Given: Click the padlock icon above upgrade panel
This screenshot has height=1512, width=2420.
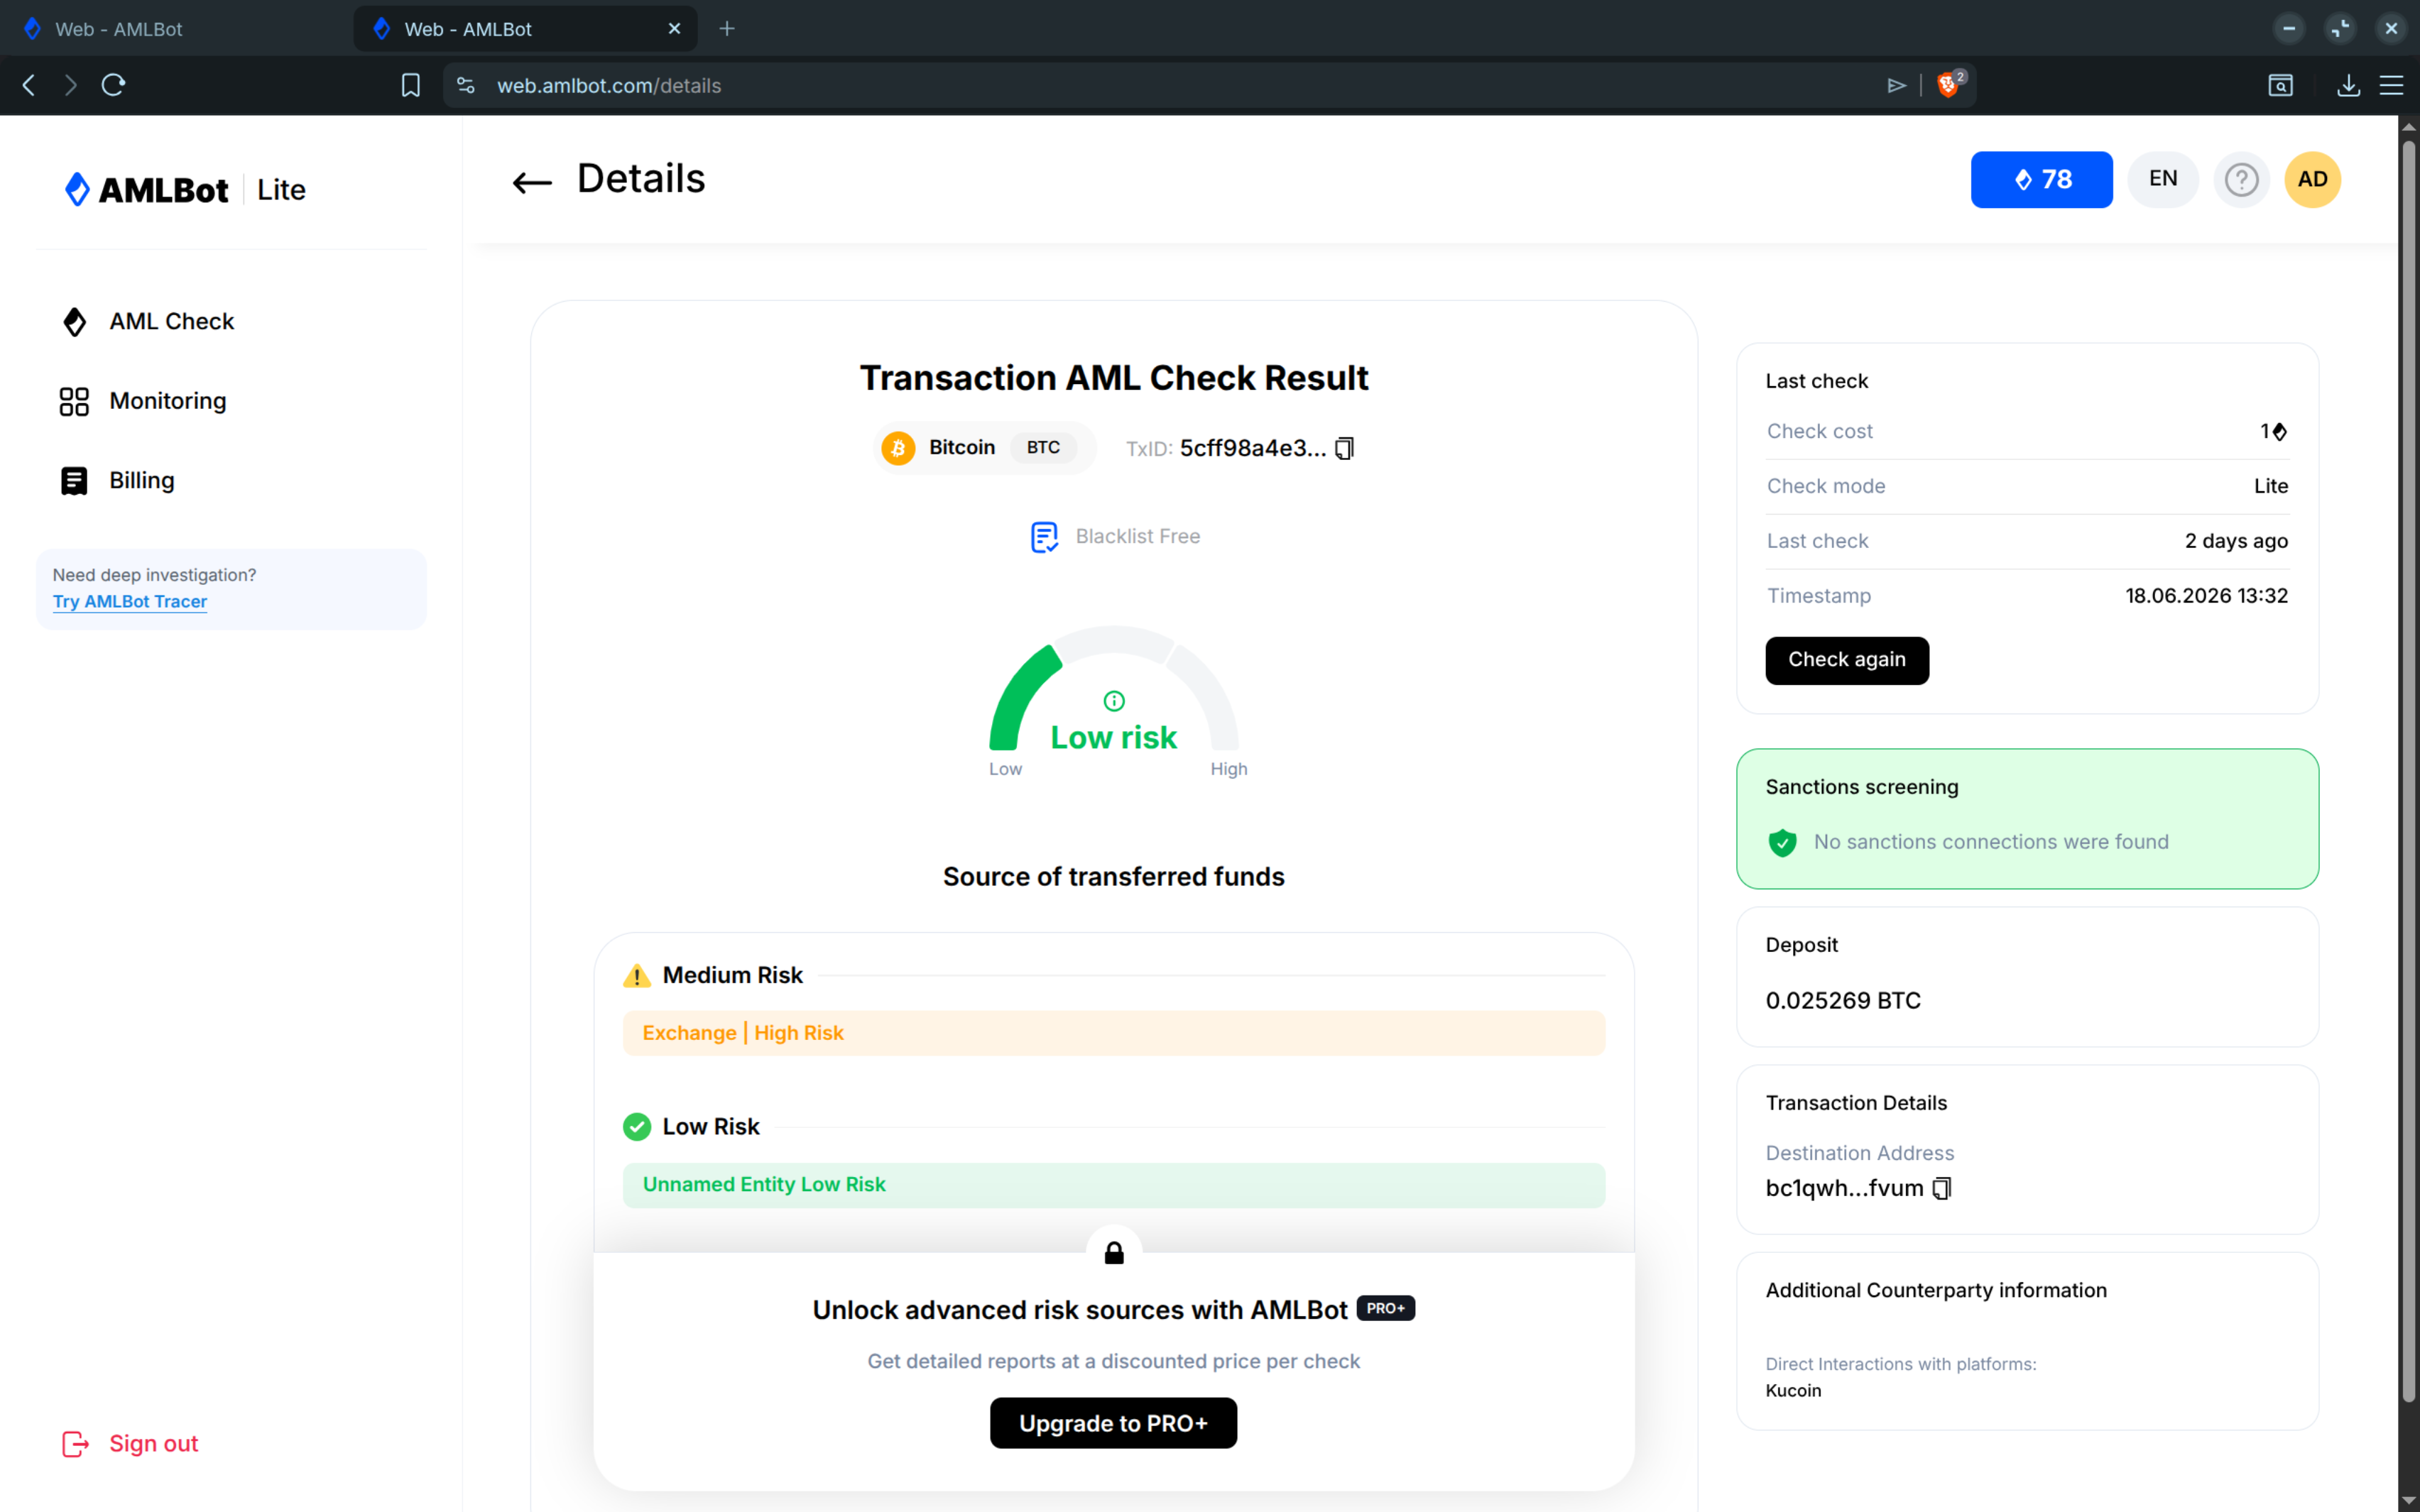Looking at the screenshot, I should click(1114, 1253).
